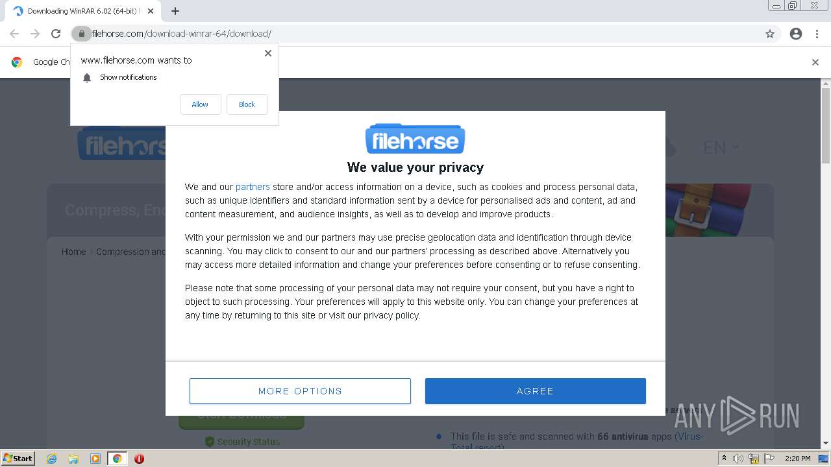This screenshot has height=467, width=831.
Task: Launch Internet Explorer from taskbar
Action: pyautogui.click(x=51, y=459)
